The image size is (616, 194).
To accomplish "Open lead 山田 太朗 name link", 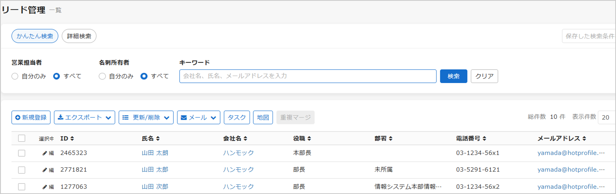I will [155, 153].
